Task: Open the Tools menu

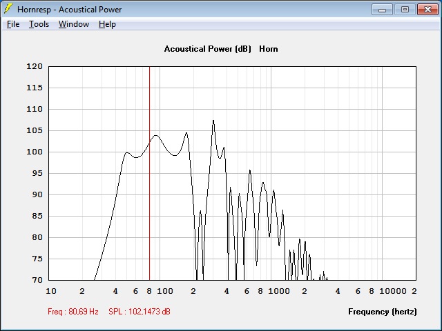Action: (39, 24)
